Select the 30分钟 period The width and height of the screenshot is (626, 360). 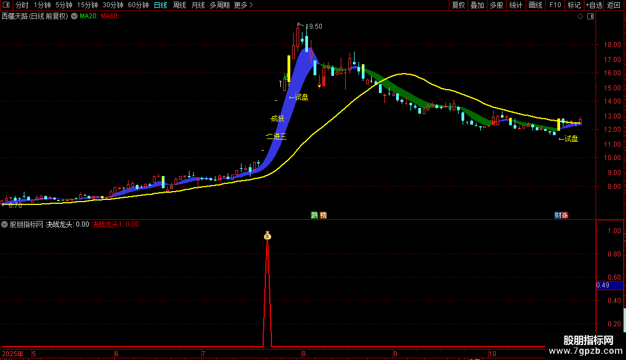coord(113,5)
